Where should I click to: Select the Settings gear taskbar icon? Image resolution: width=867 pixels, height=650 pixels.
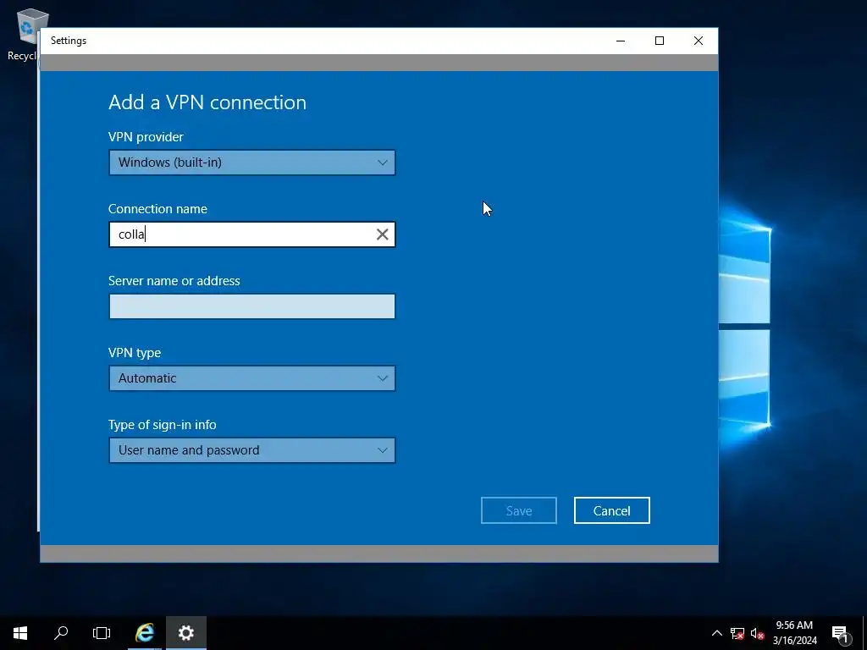[x=185, y=633]
